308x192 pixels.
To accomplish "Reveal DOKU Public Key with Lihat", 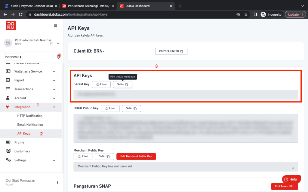I will coord(110,108).
